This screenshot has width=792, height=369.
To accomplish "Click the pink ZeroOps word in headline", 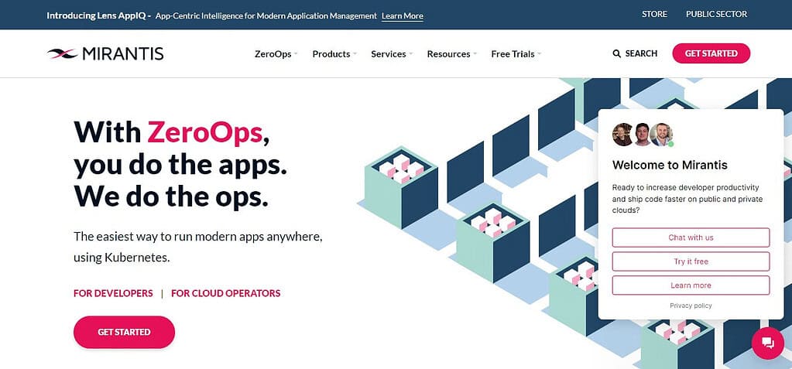I will click(205, 132).
